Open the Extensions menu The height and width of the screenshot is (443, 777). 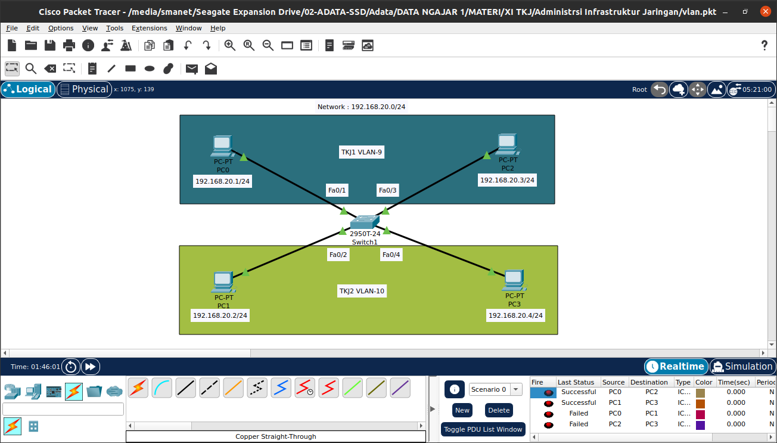150,28
